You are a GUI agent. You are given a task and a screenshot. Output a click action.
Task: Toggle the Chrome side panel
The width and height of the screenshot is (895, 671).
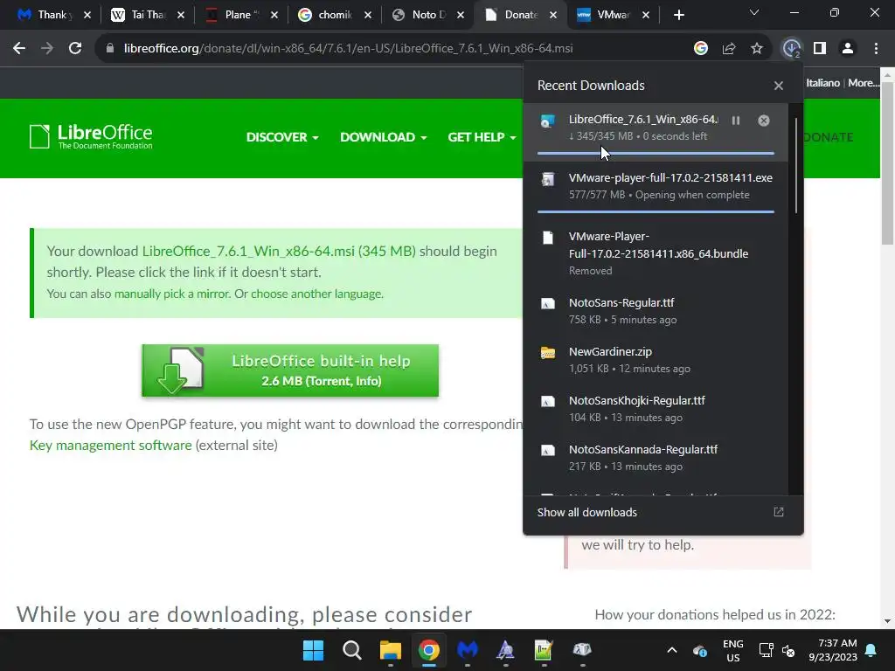coord(820,49)
